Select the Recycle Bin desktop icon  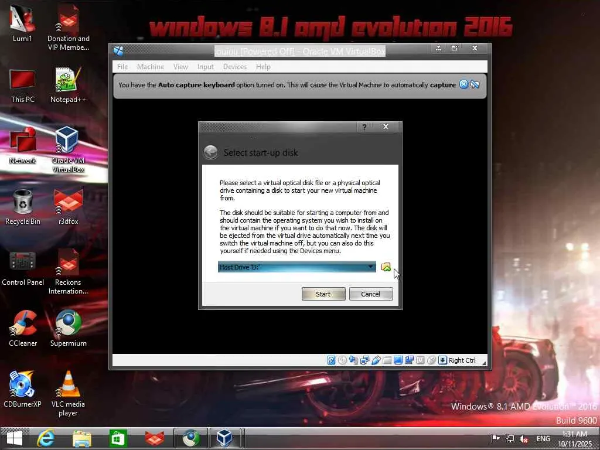[23, 207]
